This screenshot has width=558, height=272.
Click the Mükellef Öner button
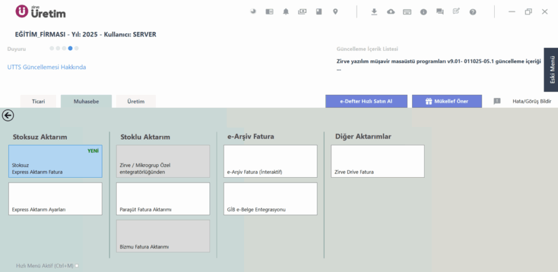pyautogui.click(x=447, y=101)
